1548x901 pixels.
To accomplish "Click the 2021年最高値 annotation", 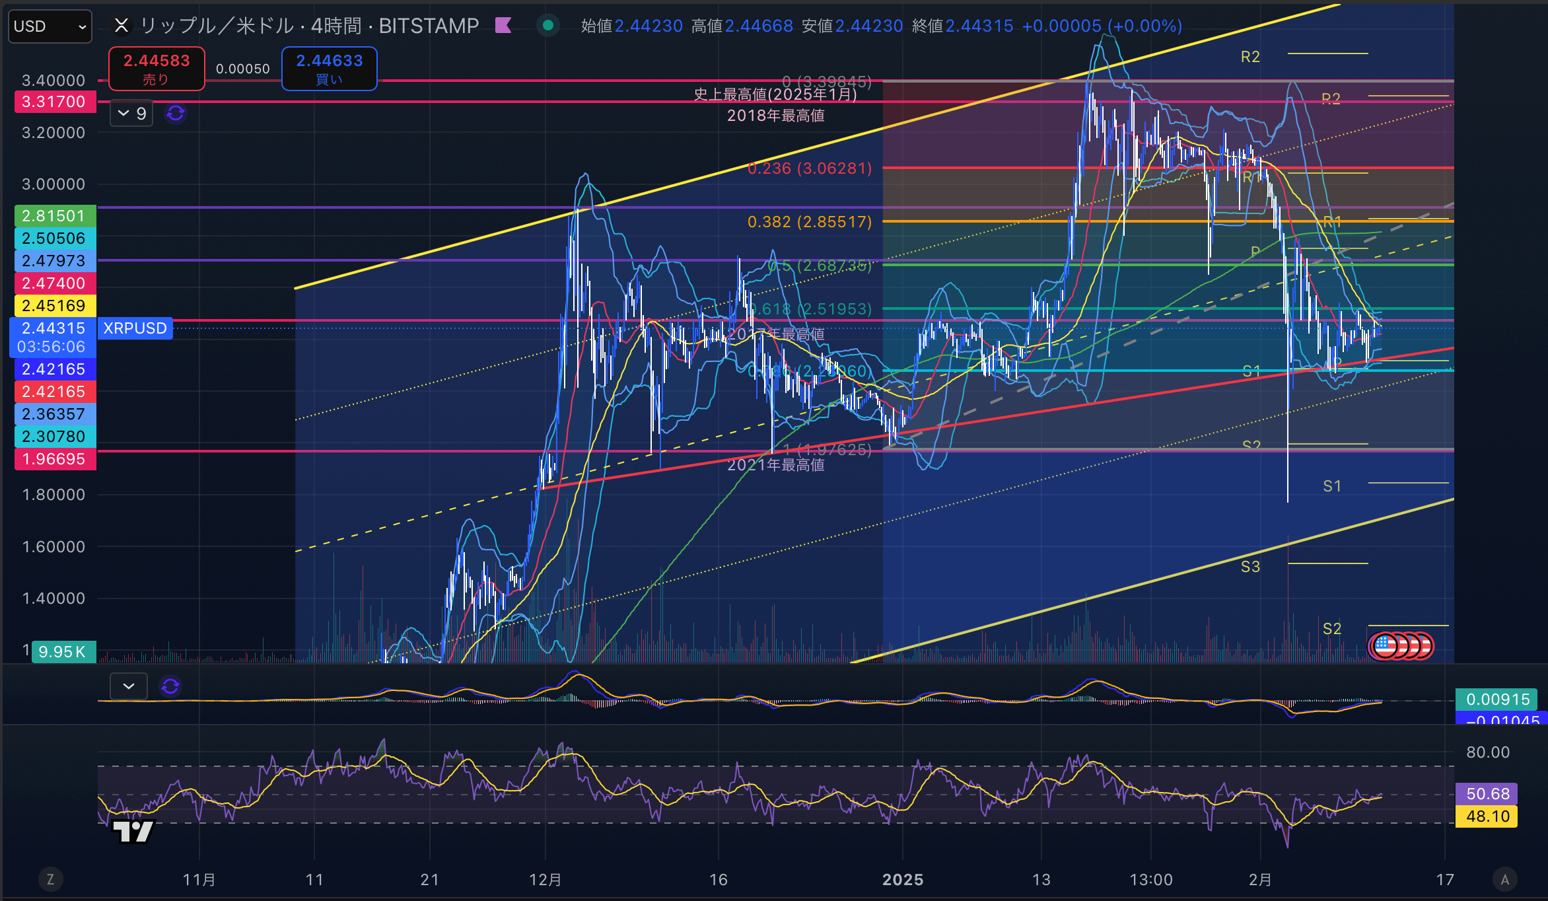I will click(776, 465).
